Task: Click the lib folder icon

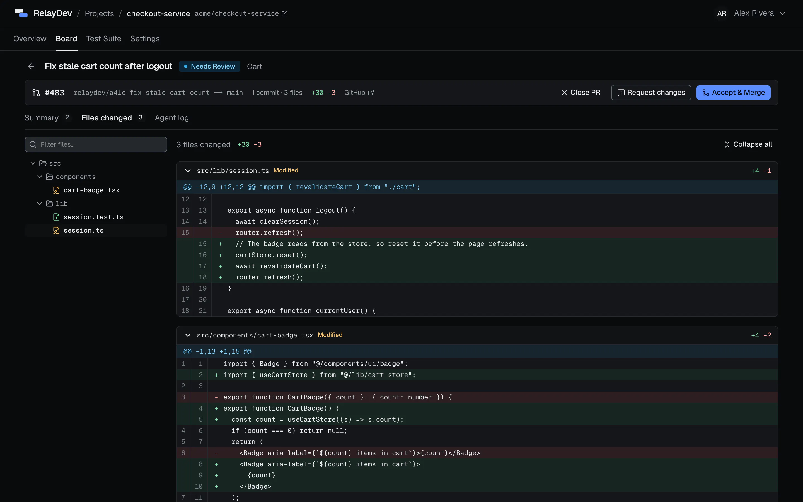Action: (x=49, y=204)
